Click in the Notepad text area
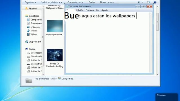 tap(108, 42)
